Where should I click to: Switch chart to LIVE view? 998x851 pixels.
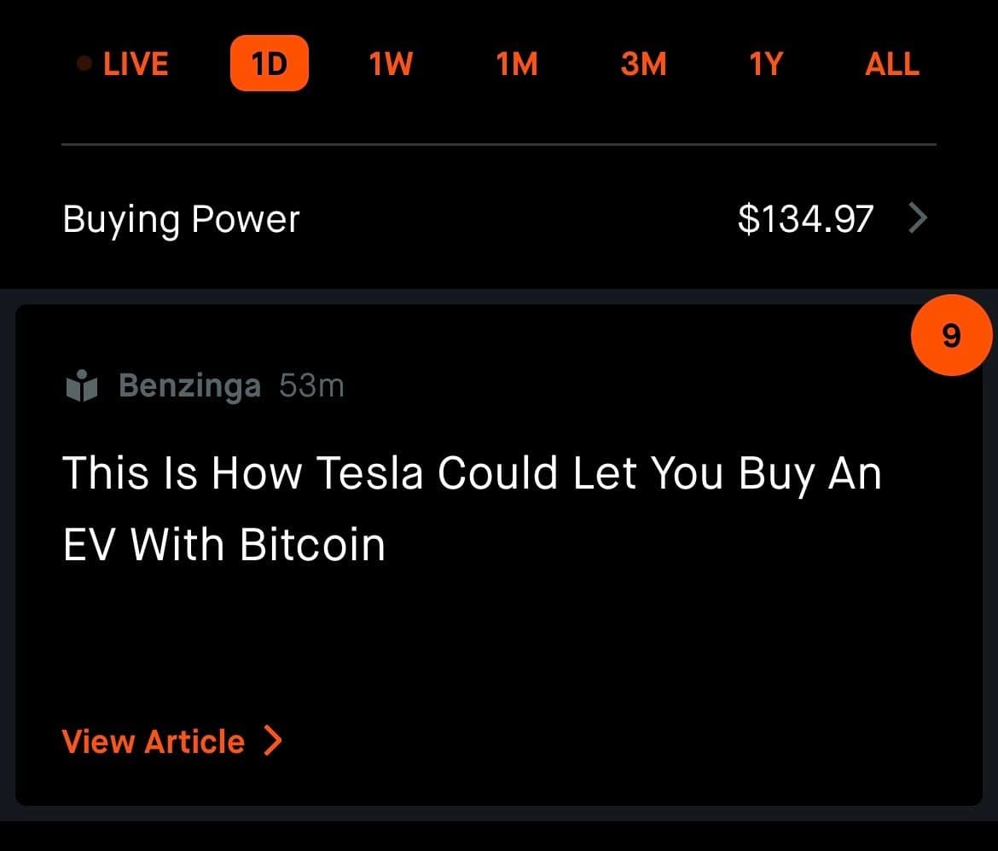136,64
